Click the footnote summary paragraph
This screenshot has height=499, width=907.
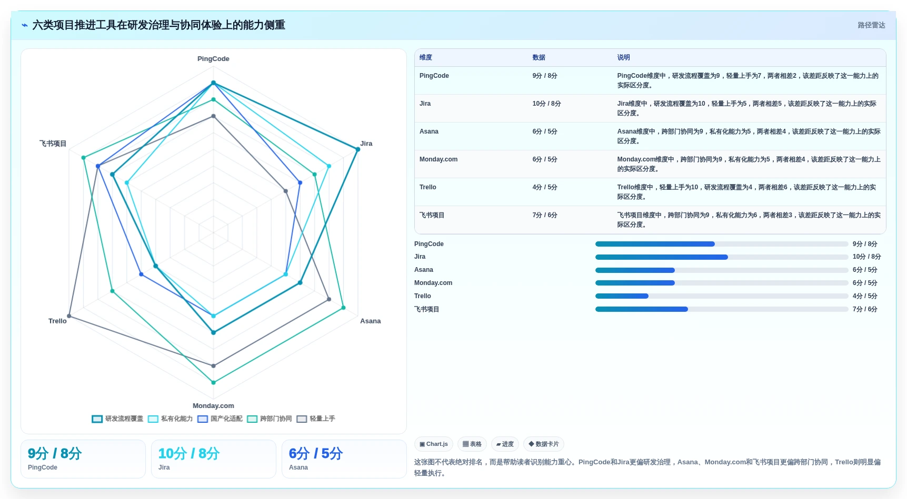click(x=647, y=467)
